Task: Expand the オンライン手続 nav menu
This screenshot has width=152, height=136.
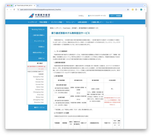Action: 57,22
